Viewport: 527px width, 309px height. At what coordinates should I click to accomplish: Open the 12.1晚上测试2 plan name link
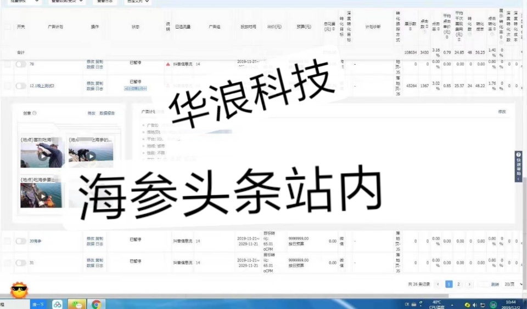[x=42, y=86]
